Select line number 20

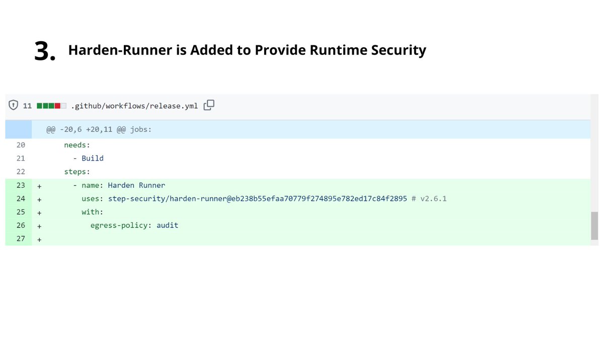click(x=21, y=145)
